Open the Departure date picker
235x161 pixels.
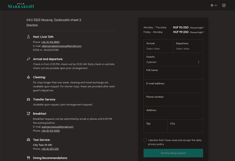tap(188, 49)
